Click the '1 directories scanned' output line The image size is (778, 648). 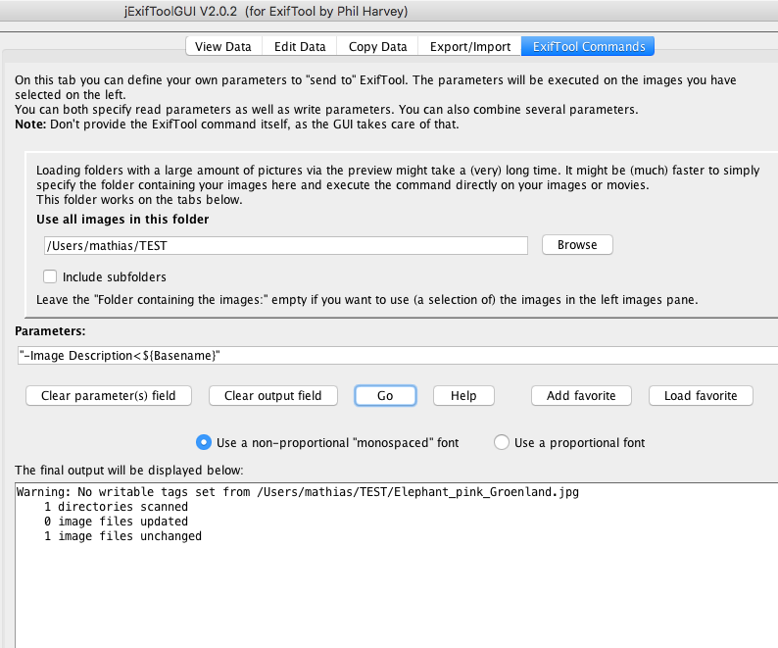point(116,507)
